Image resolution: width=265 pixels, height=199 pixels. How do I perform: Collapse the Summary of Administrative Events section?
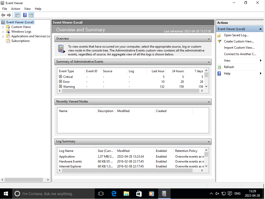tap(208, 62)
